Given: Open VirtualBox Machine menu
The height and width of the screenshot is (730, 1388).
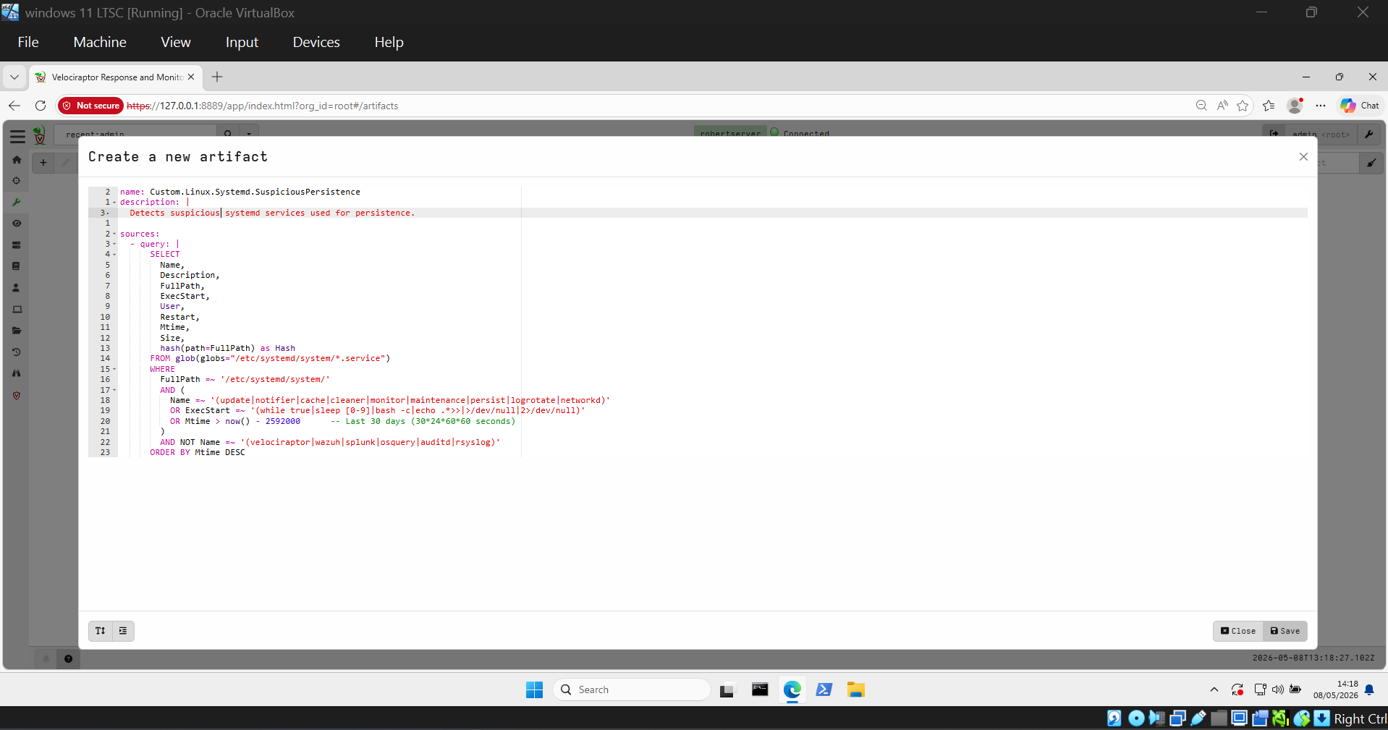Looking at the screenshot, I should coord(100,42).
